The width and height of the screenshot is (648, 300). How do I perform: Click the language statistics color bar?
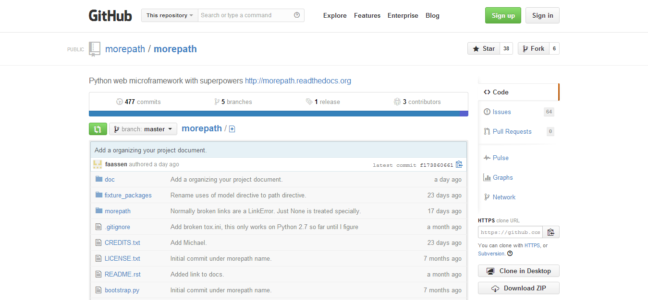point(279,114)
